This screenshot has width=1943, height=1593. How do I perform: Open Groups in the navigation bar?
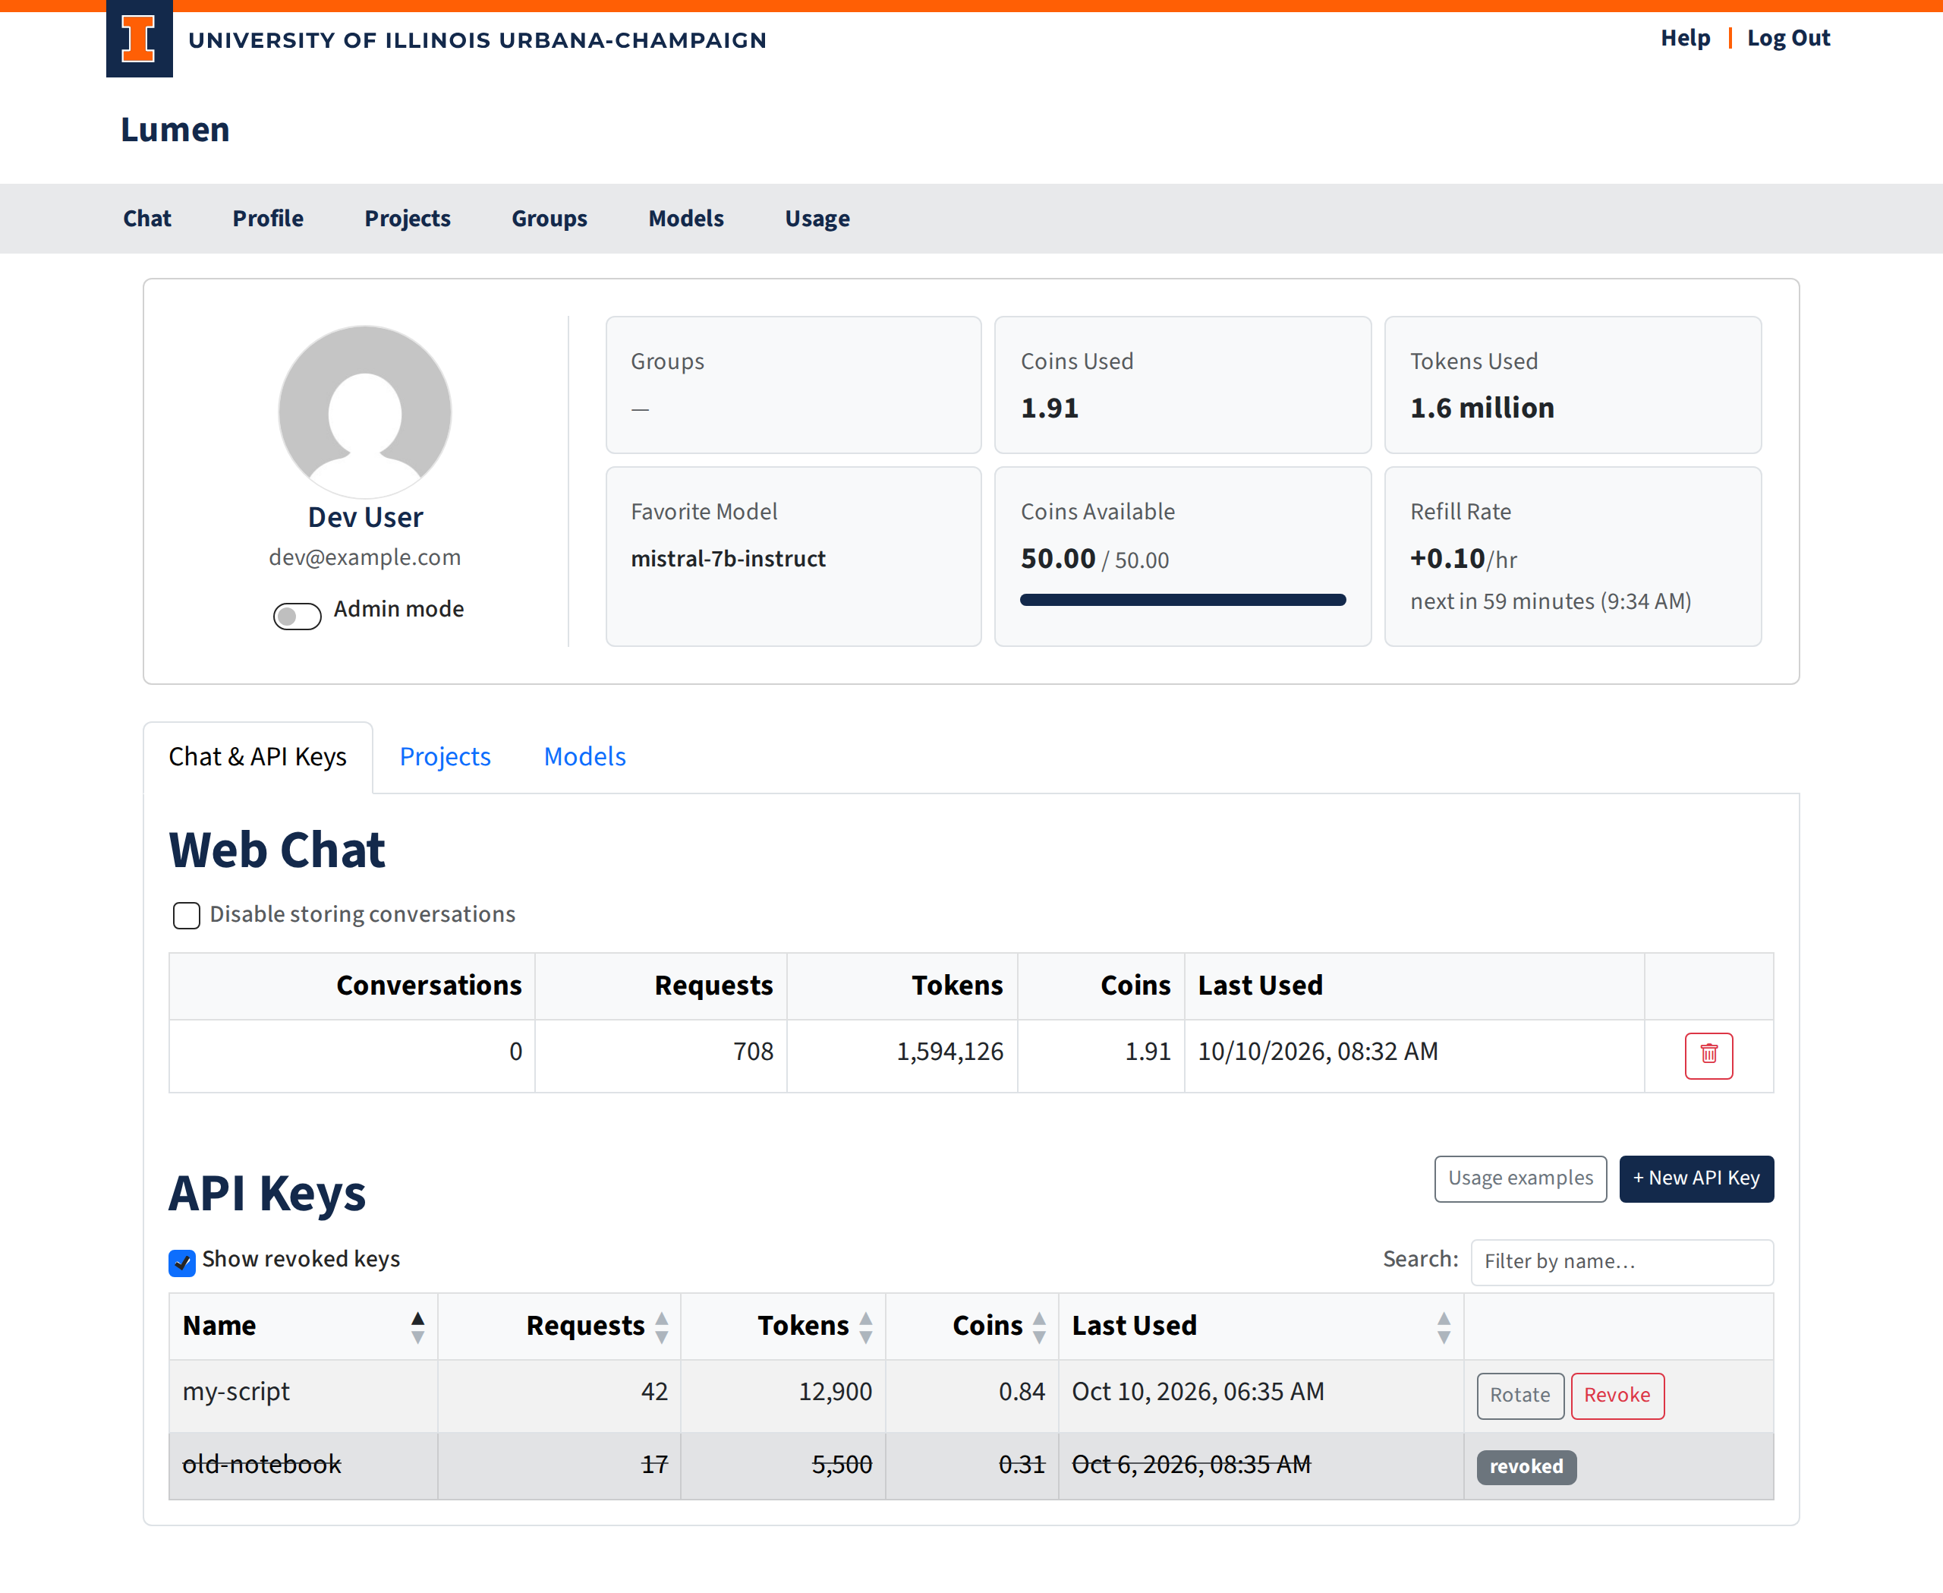(550, 219)
